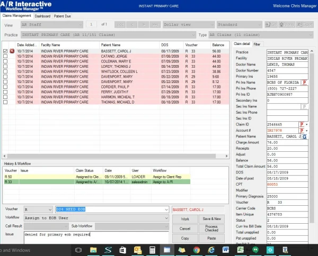Check the box for CATANO, JORGE row
Screen dimensions: 318x256
5,56
